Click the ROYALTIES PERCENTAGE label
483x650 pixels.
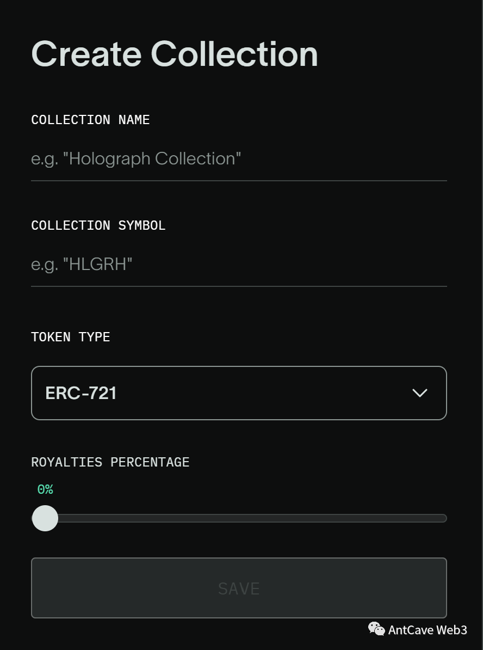click(110, 462)
